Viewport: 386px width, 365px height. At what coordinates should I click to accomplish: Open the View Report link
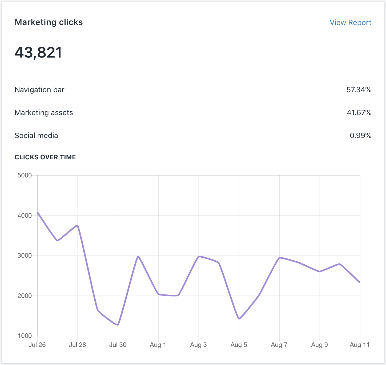tap(350, 23)
